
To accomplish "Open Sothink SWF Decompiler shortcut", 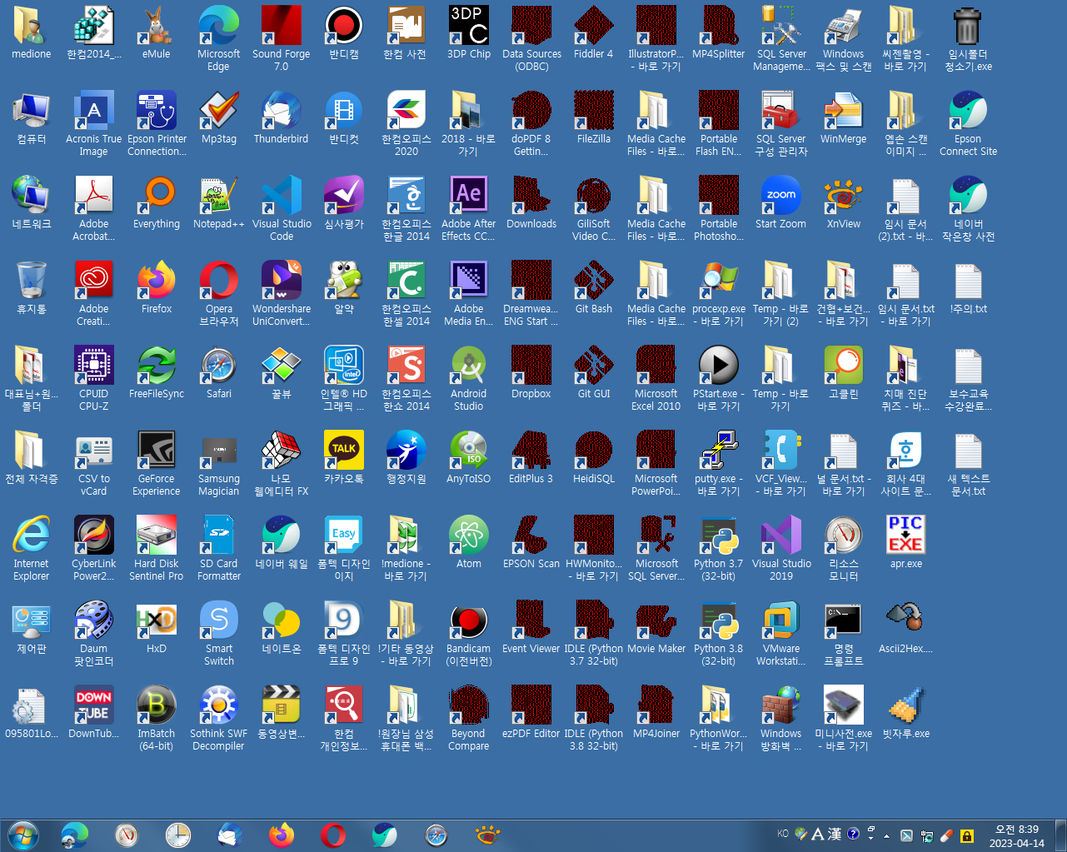I will pos(219,718).
